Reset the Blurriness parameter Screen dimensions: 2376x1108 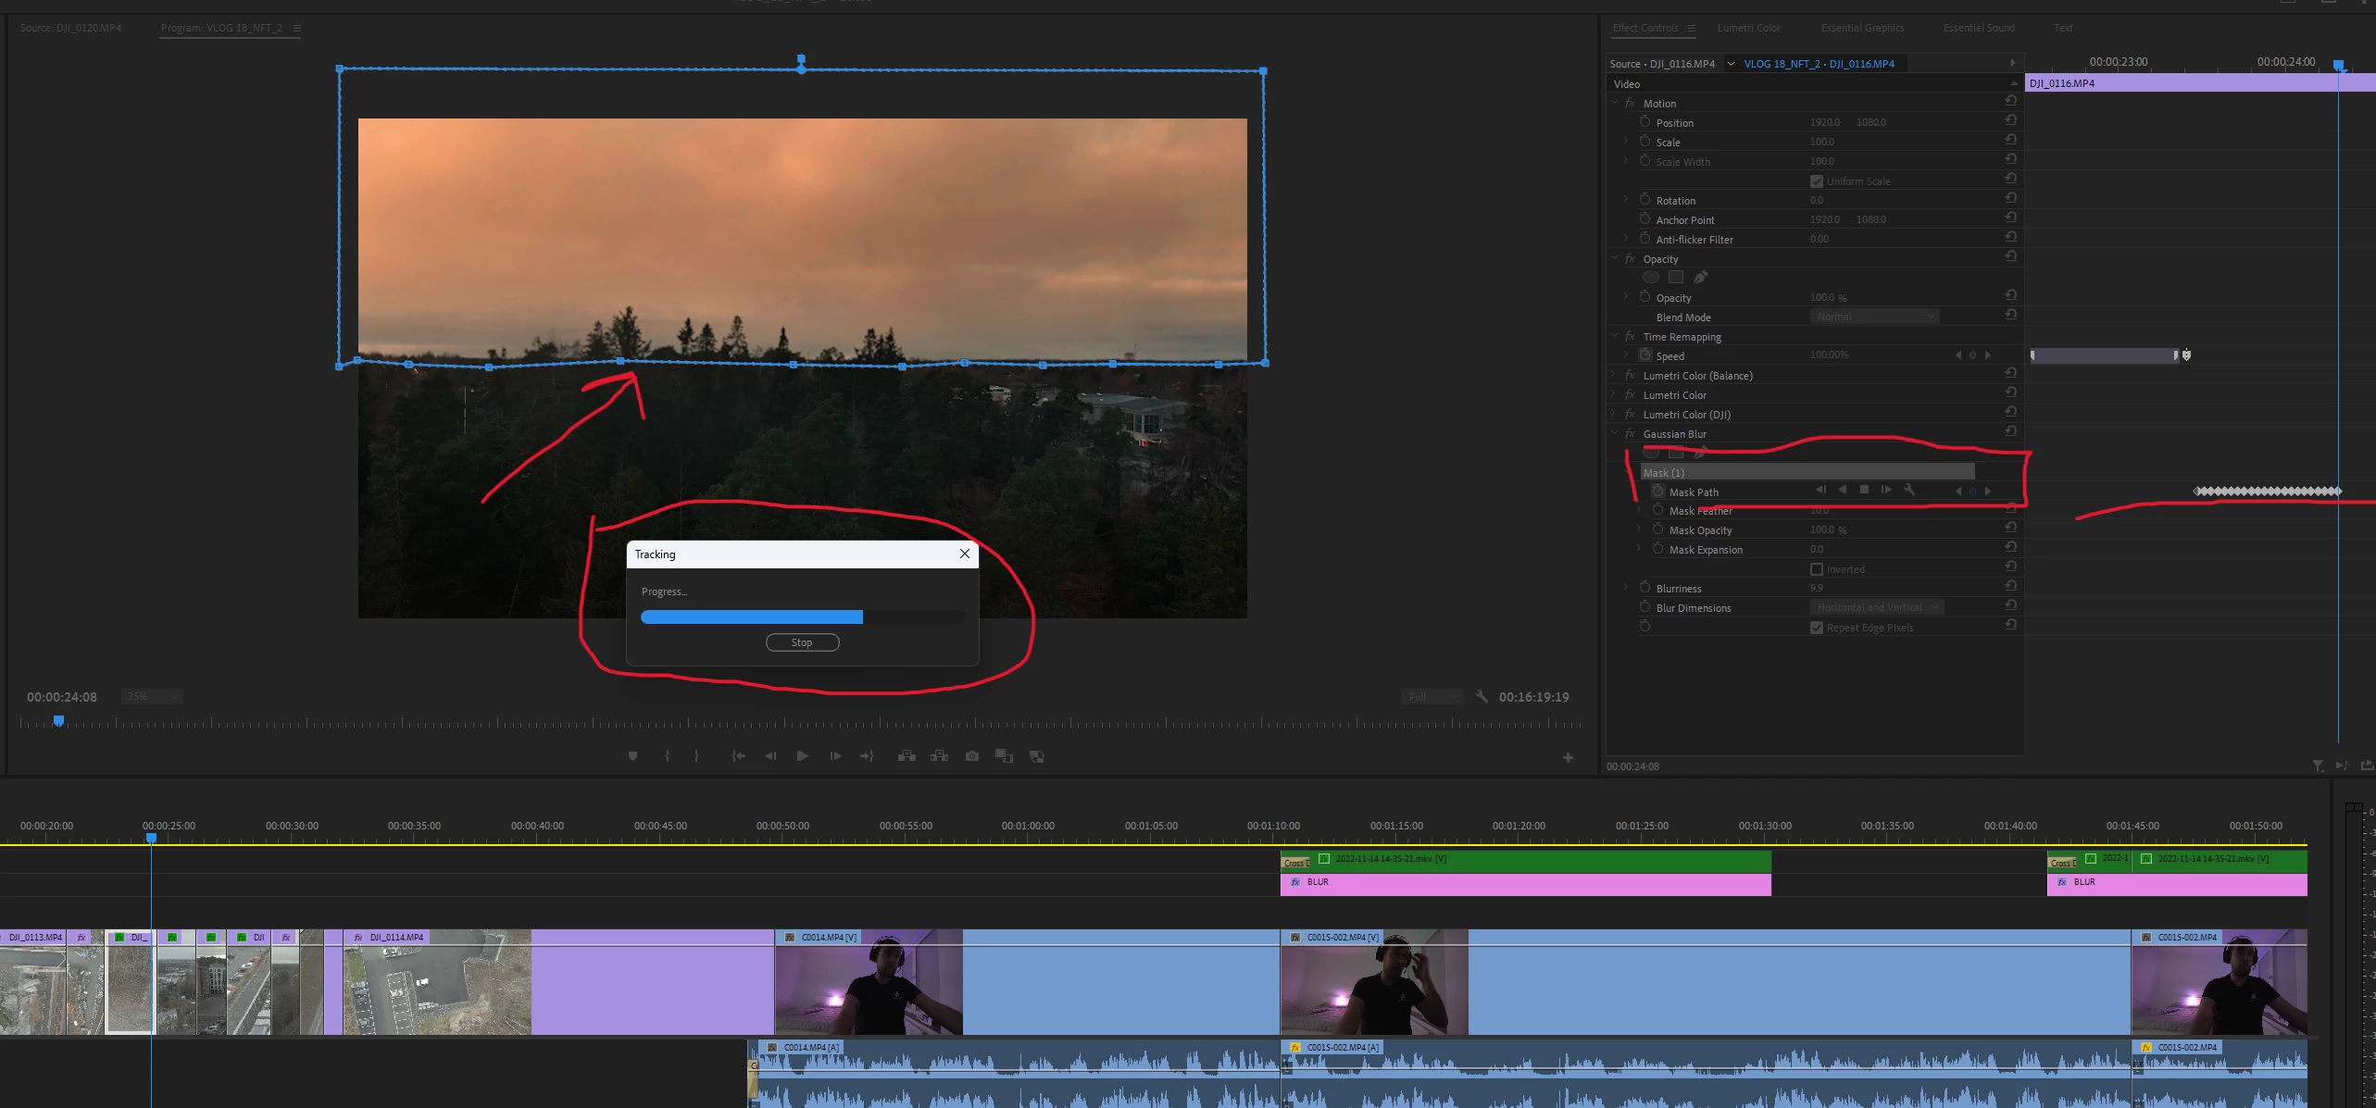2010,587
